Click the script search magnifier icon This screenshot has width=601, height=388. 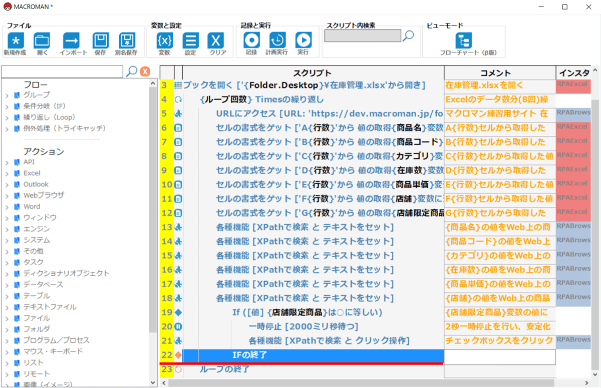pos(409,35)
